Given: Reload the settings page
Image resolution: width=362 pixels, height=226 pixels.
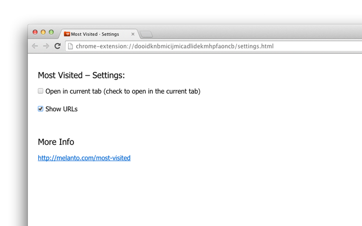Looking at the screenshot, I should coord(57,46).
